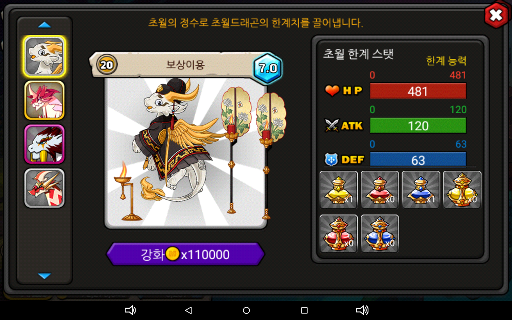Select the small yellow potion with x1

tap(339, 190)
